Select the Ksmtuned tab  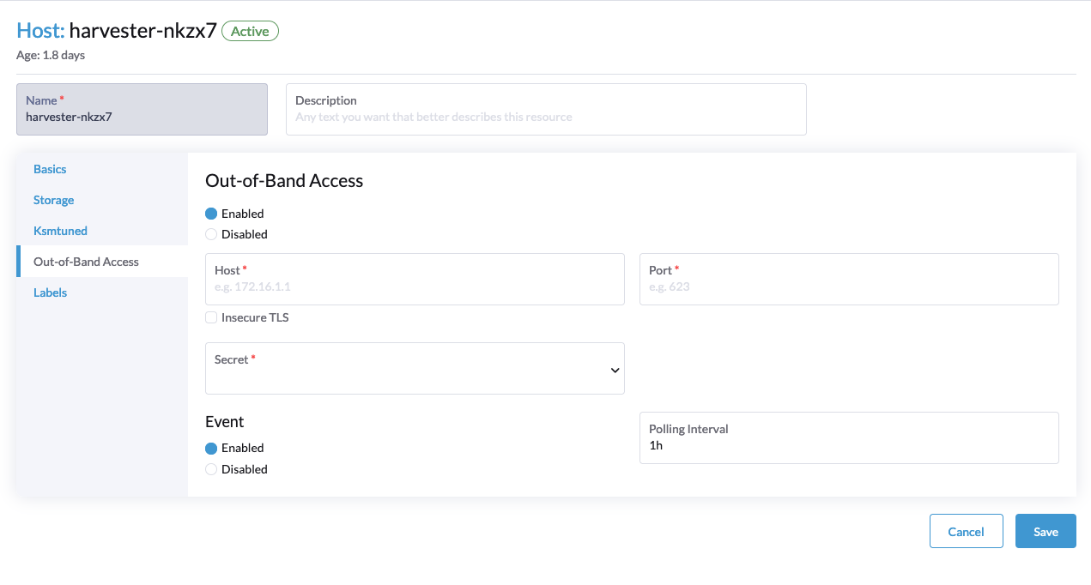pos(60,230)
